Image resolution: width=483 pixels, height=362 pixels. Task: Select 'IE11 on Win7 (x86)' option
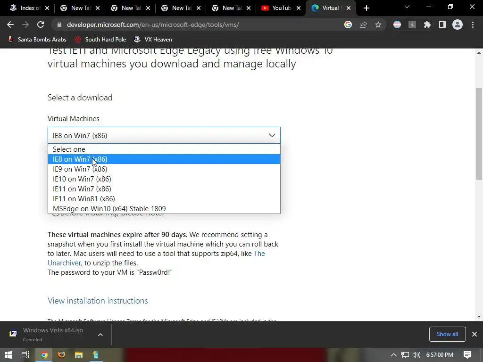click(x=164, y=189)
